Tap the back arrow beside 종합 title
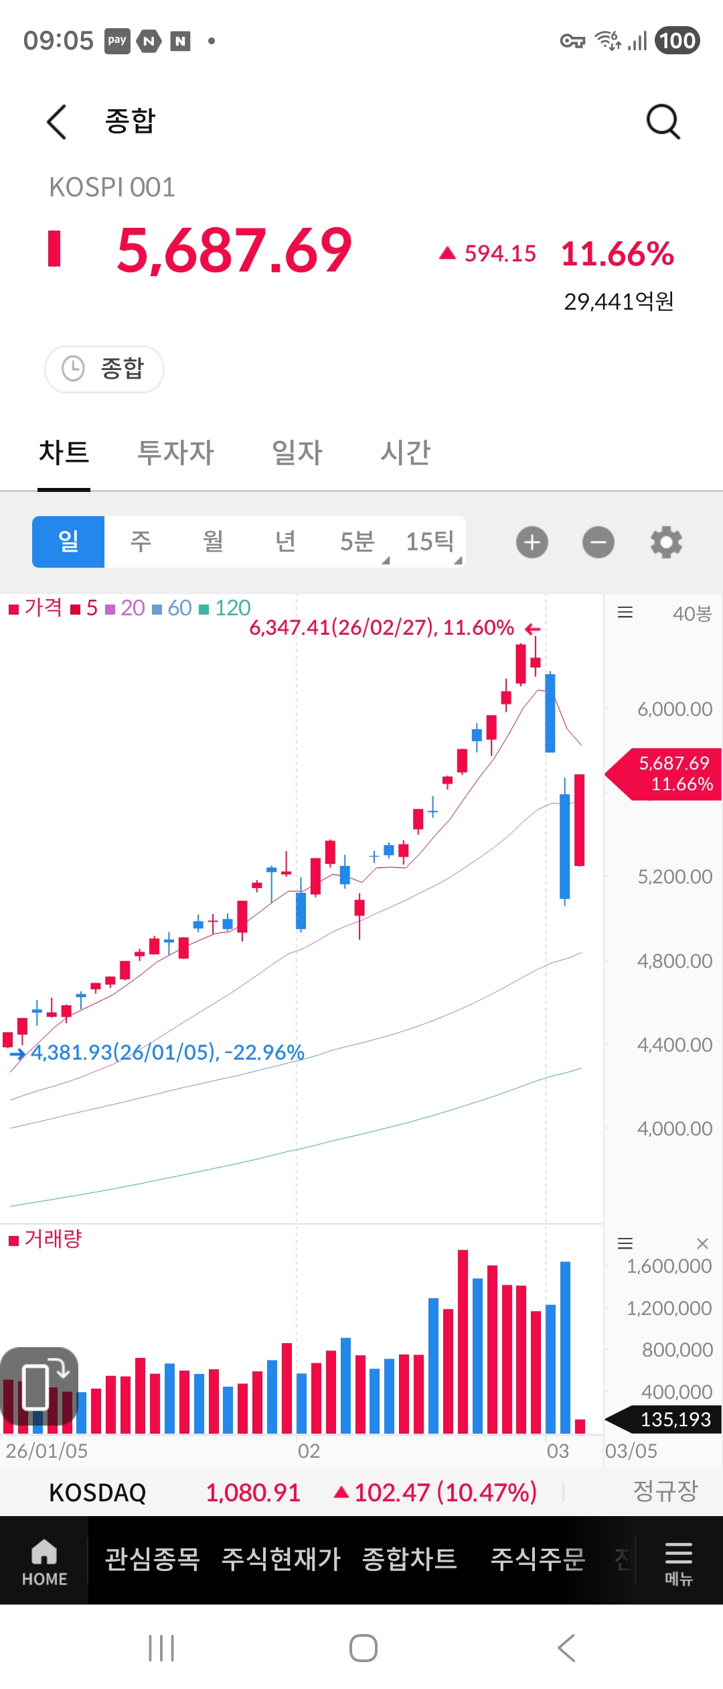This screenshot has width=723, height=1689. pyautogui.click(x=57, y=122)
